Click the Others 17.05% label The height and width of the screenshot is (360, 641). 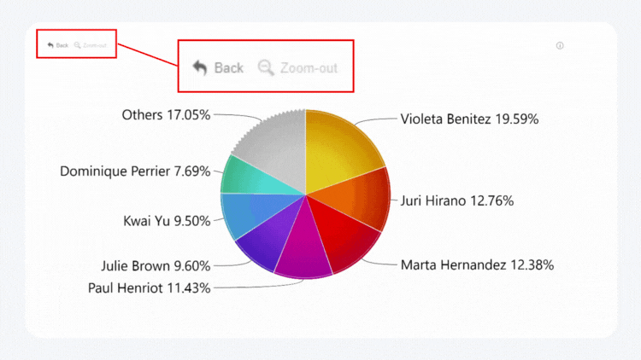[166, 115]
